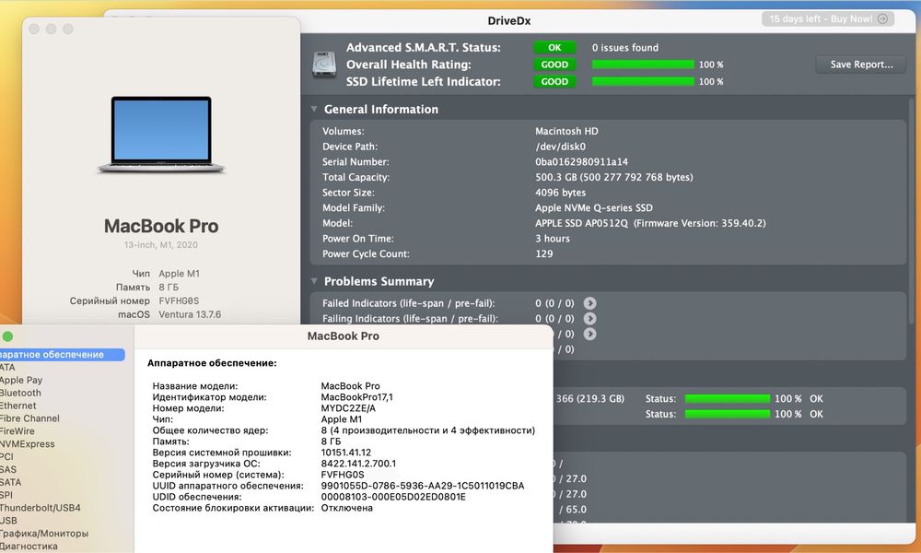The width and height of the screenshot is (921, 553).
Task: Select Ethernet in the sidebar
Action: [x=18, y=406]
